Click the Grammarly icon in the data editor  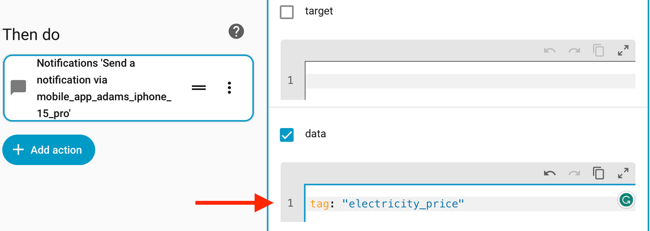[x=626, y=200]
